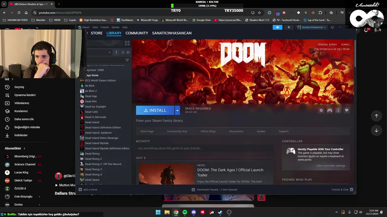Toggle the ready-to-play filter icon
Screen dimensions: 387x217
128,52
